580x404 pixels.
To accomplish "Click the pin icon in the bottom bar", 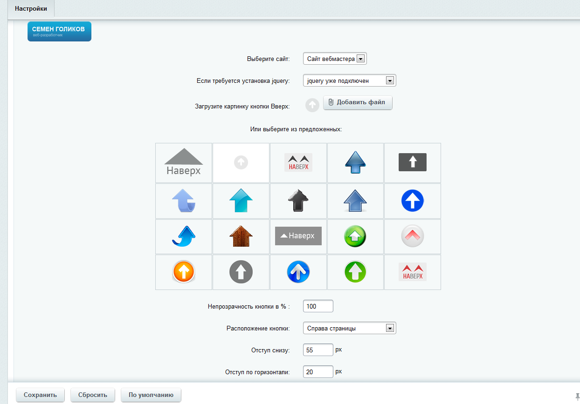I will tap(577, 396).
